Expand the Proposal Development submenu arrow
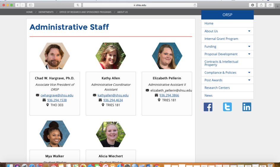The height and width of the screenshot is (167, 280). click(x=249, y=54)
